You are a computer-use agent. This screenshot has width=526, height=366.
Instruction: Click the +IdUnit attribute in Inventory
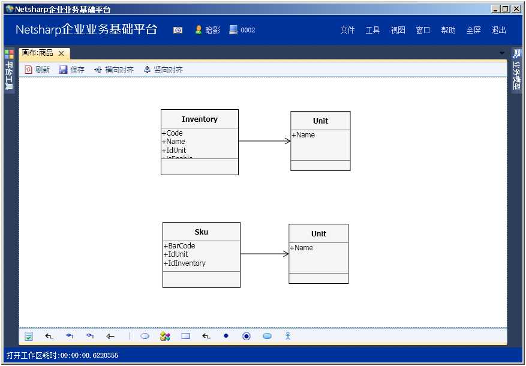[174, 150]
